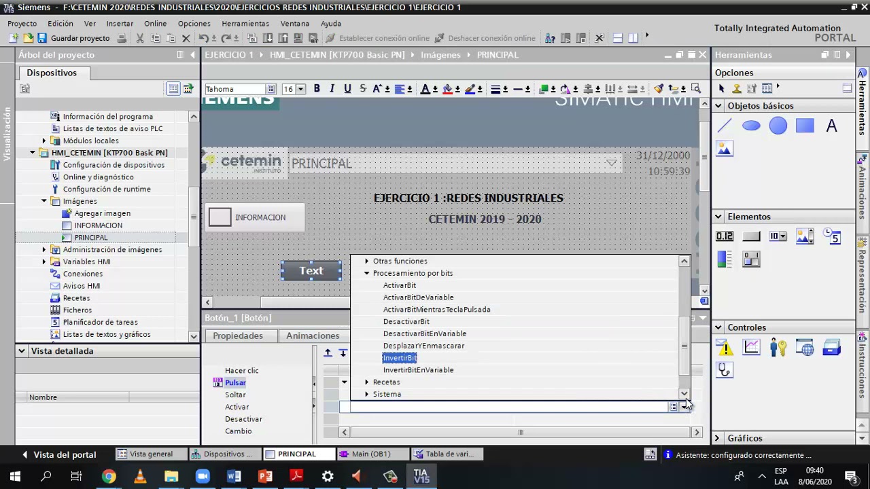Click the zoom selection magnifier icon
The image size is (870, 489).
point(696,89)
